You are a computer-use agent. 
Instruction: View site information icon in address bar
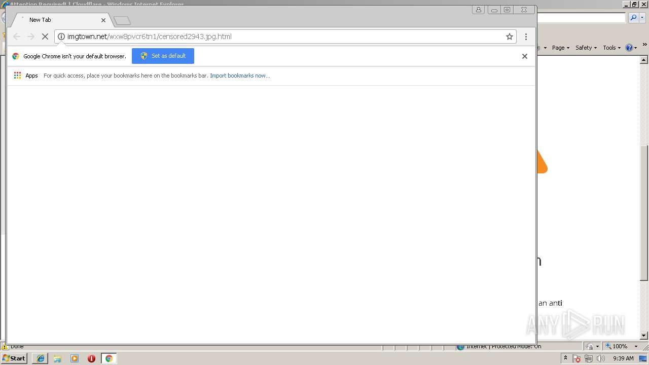(61, 36)
